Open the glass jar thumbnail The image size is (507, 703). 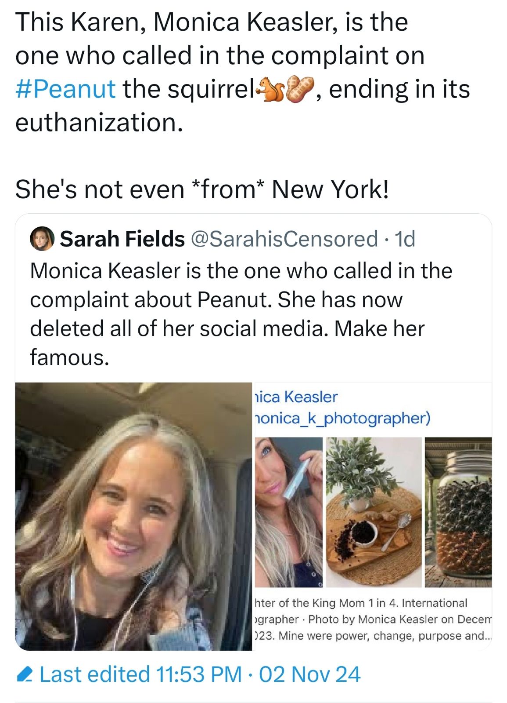(458, 512)
